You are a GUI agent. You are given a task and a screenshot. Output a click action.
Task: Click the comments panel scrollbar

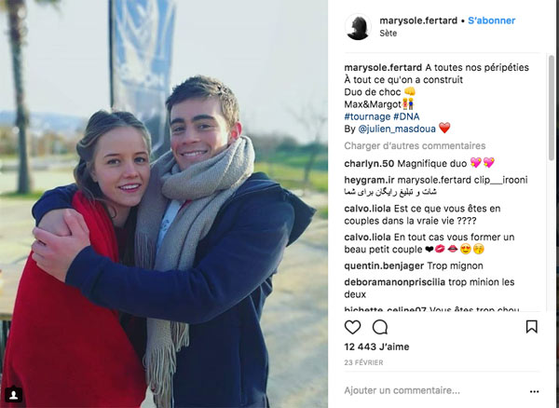click(552, 107)
